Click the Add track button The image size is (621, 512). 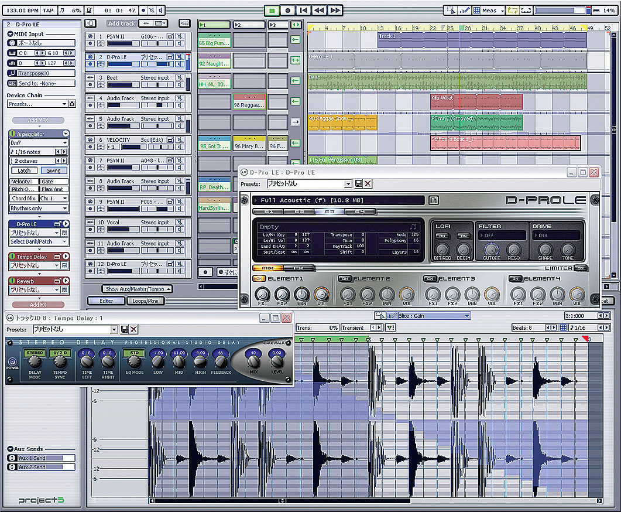[x=122, y=23]
